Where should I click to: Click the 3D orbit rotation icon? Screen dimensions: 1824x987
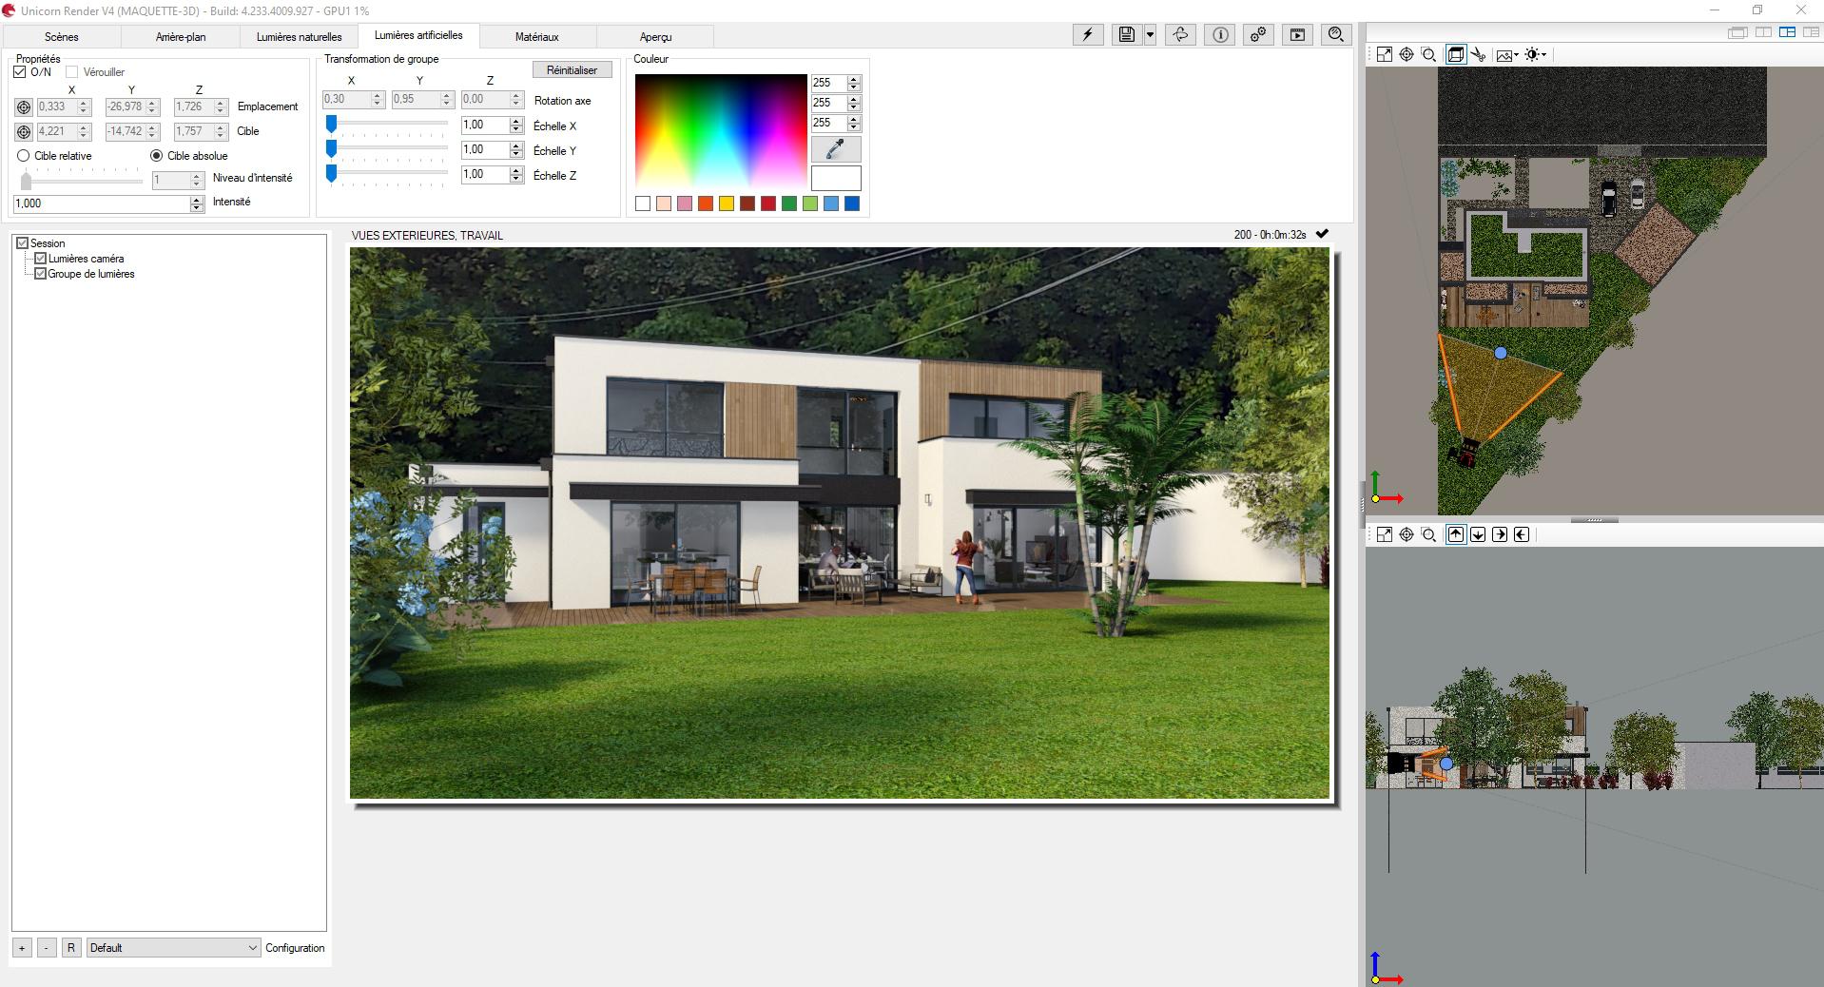[x=1180, y=35]
